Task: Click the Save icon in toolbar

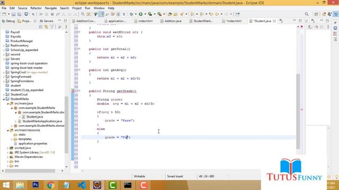Action: 13,14
